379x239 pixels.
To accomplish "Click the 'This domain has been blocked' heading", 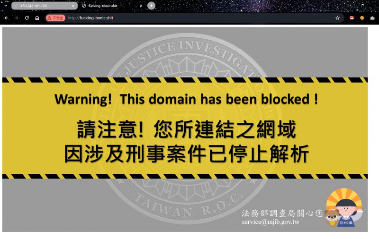I will pyautogui.click(x=186, y=99).
